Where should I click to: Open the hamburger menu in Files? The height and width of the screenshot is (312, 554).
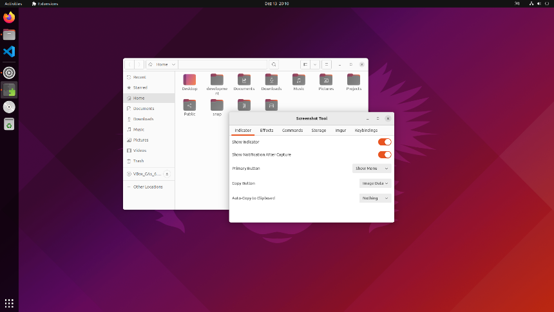tap(326, 64)
